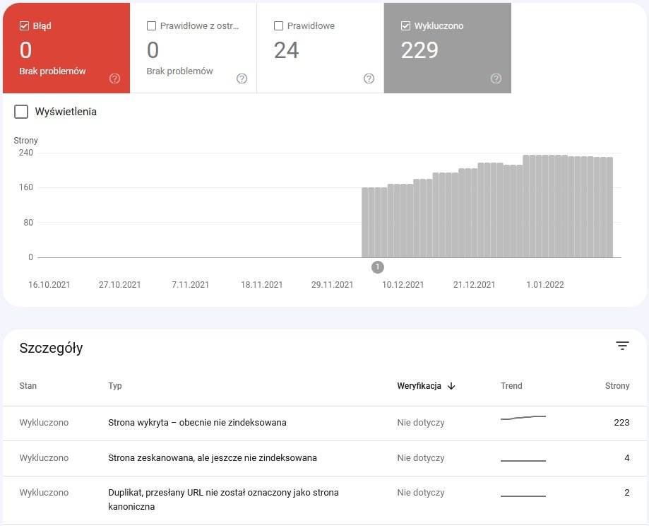Uncheck the Wykluczono checkbox
The height and width of the screenshot is (526, 649).
click(405, 26)
